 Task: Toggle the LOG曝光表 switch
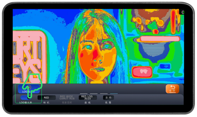26,97
